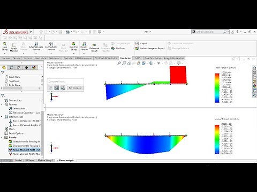Screen dimensions: 257x192
Task: Select the FeatureManager design tree tab icon
Action: click(4, 68)
